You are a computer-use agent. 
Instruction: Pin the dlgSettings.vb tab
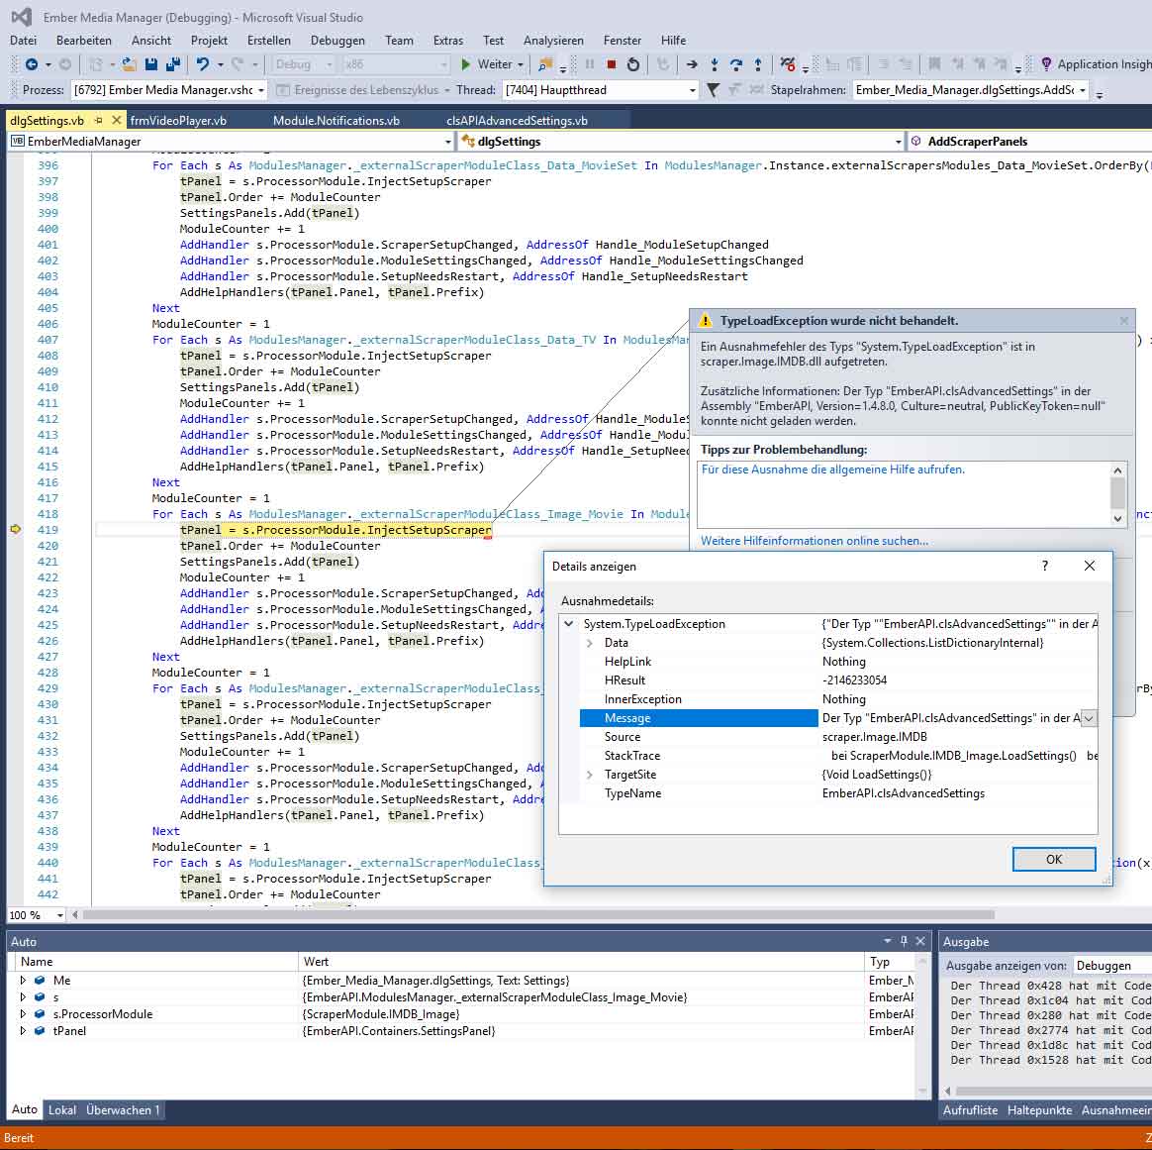pyautogui.click(x=98, y=120)
